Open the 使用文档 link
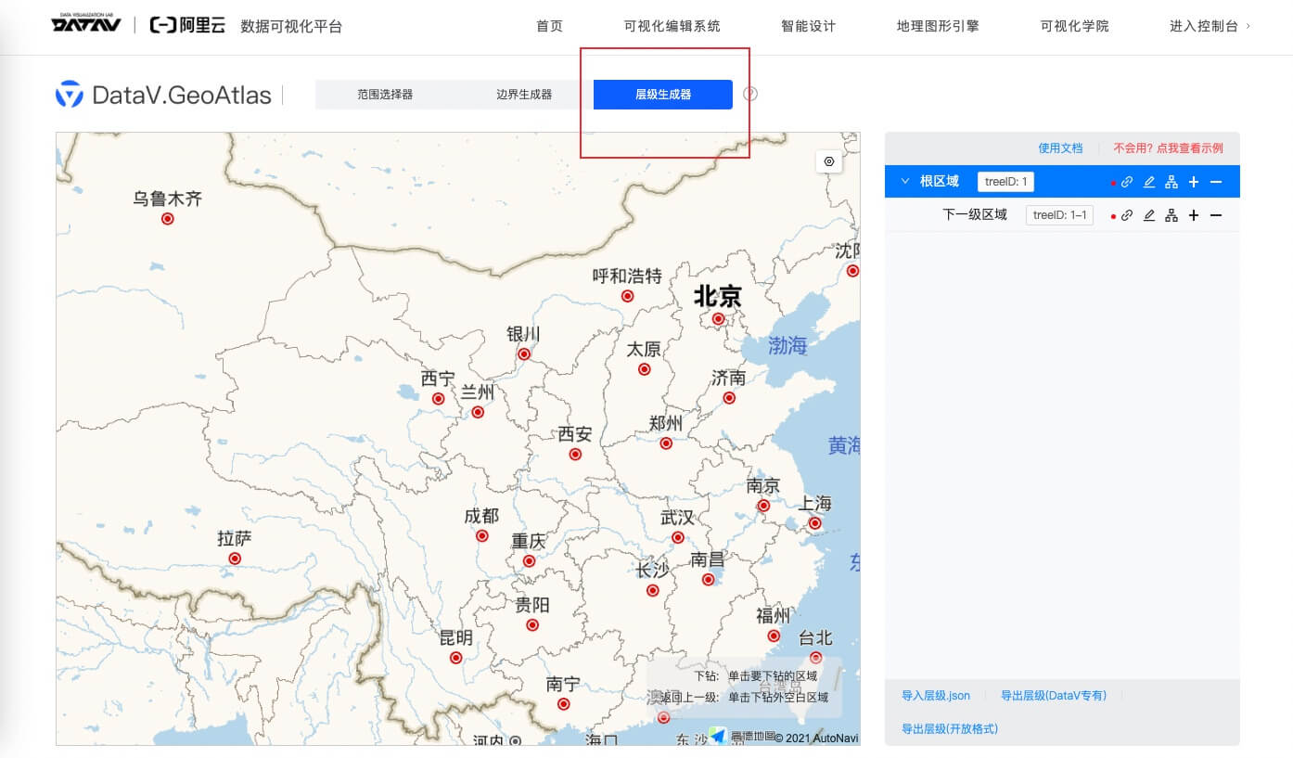 point(1060,148)
